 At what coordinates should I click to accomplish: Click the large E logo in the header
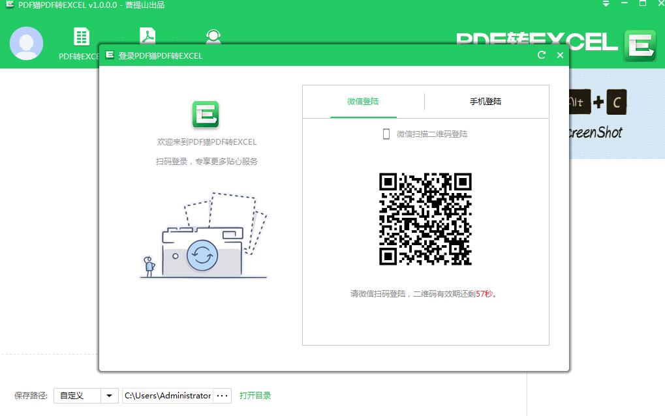pos(640,46)
